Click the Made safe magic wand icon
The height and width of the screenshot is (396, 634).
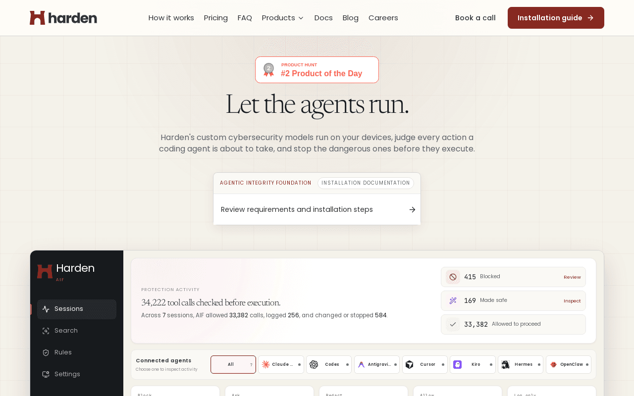pos(453,300)
